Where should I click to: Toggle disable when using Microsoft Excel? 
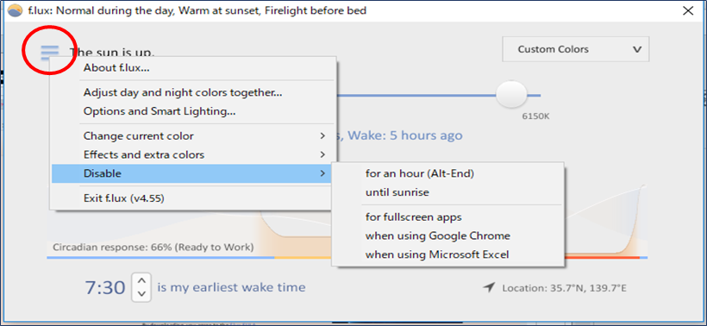point(447,254)
